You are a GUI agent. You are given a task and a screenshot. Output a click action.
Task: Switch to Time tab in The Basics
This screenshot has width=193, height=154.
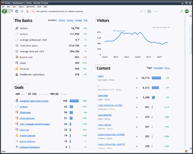tap(85, 20)
